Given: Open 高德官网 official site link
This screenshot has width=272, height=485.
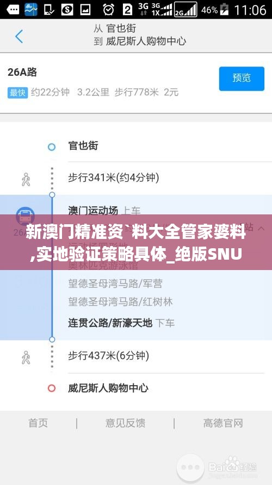Looking at the screenshot, I should [223, 423].
